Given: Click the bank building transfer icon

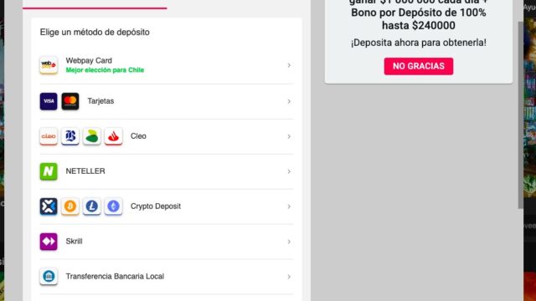Looking at the screenshot, I should 49,276.
